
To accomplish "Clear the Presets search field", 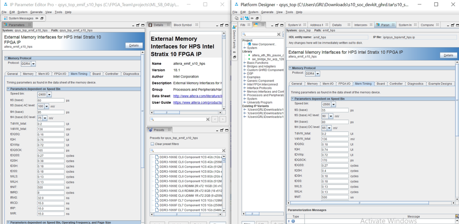I will (224, 151).
